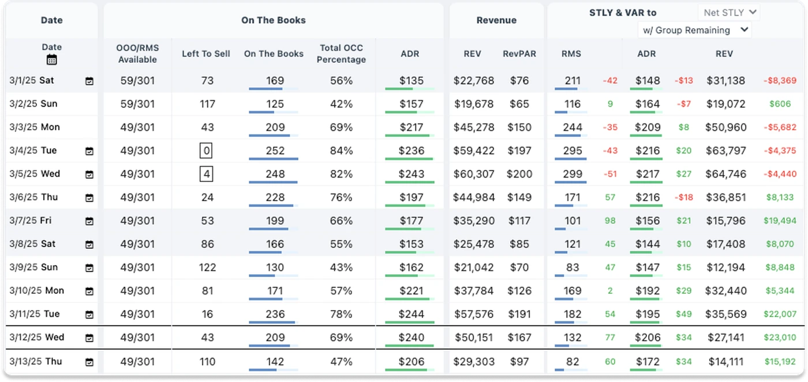Open the 3/8/25 Sat calendar icon
The height and width of the screenshot is (382, 808).
(89, 244)
